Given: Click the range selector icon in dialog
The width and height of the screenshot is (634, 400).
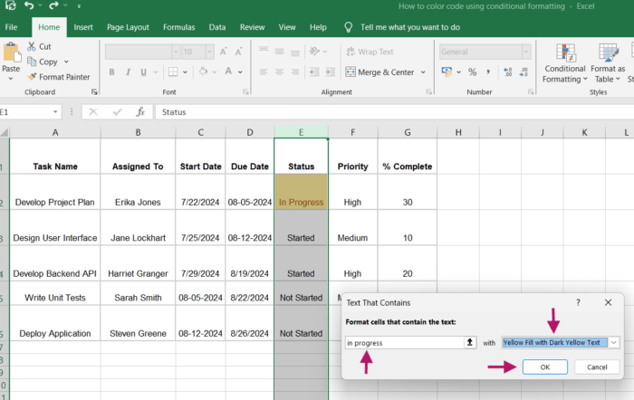Looking at the screenshot, I should coord(470,343).
